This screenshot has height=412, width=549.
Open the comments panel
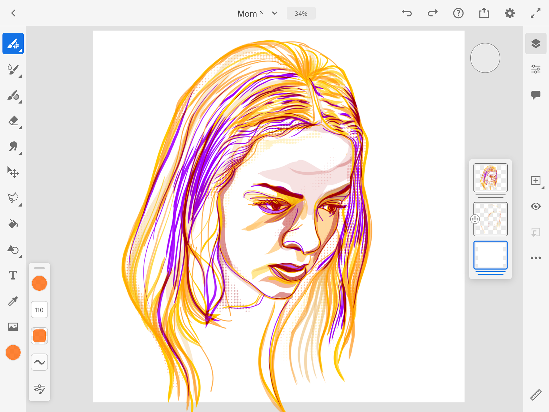tap(536, 95)
